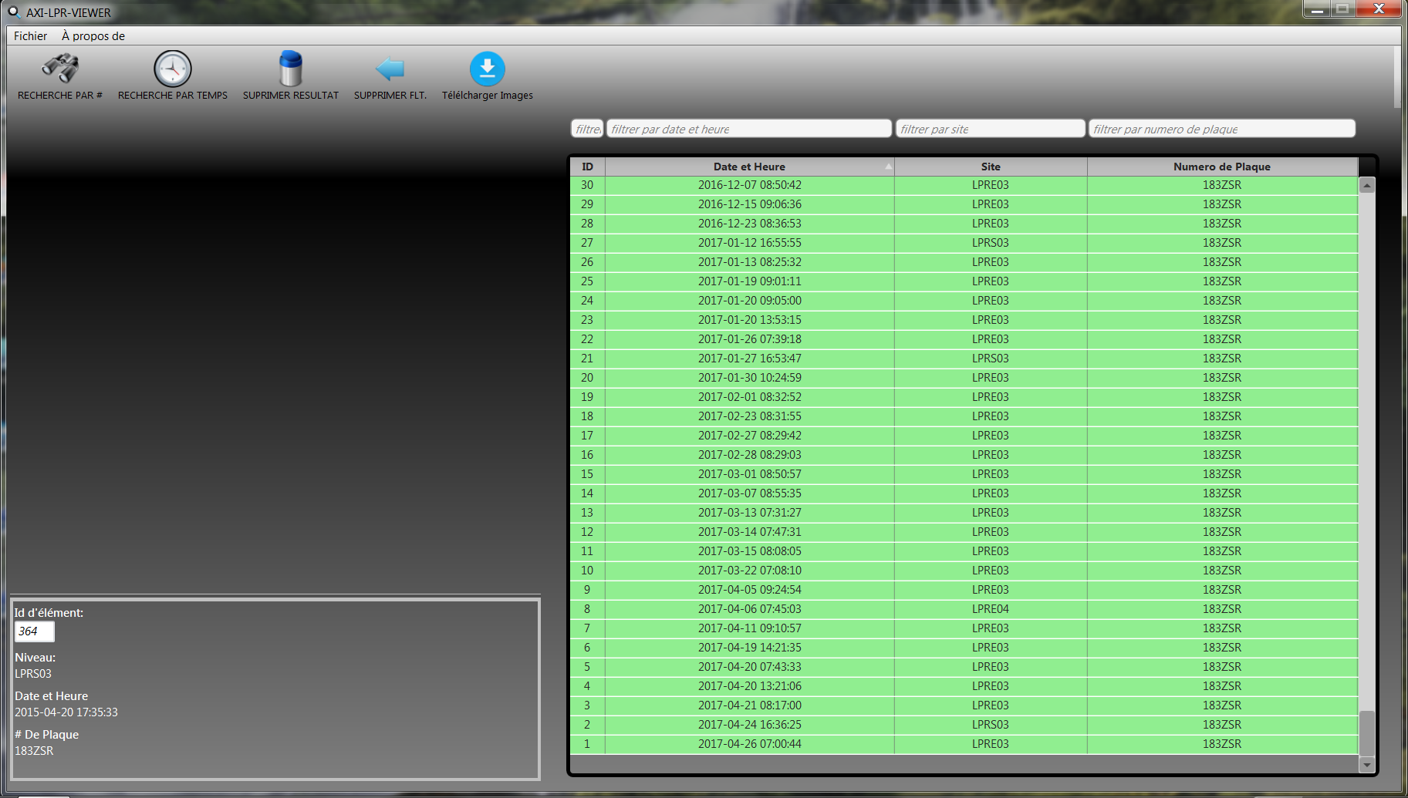Select date cell 2017-04-24 16:36:25
The image size is (1408, 798).
pos(750,725)
